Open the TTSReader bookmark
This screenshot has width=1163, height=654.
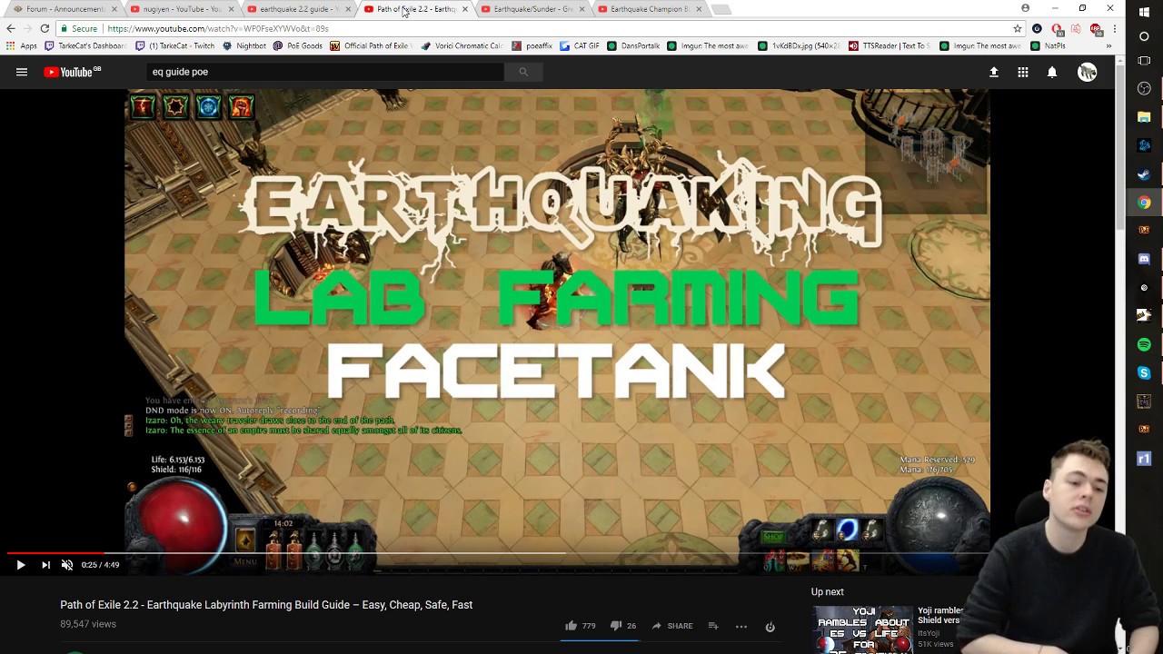click(890, 45)
